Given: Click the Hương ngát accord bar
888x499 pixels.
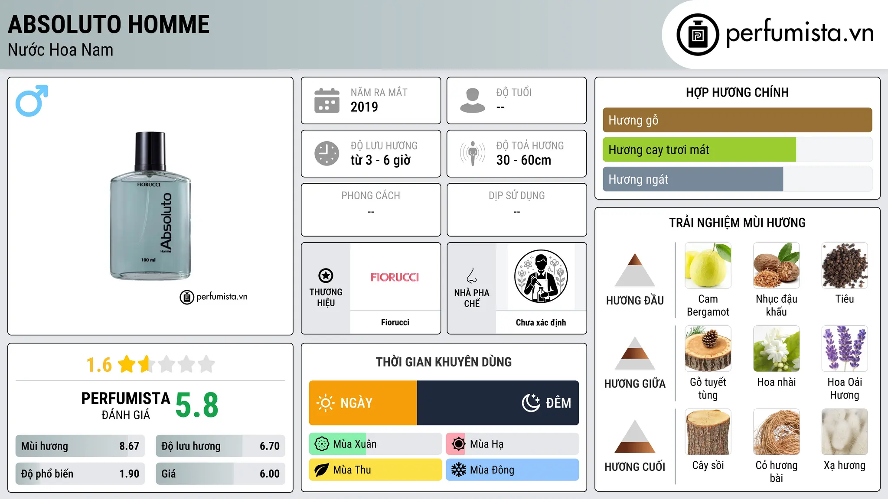Looking at the screenshot, I should click(738, 179).
